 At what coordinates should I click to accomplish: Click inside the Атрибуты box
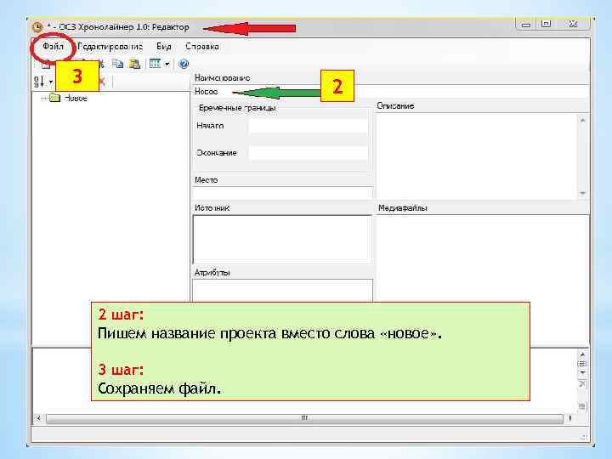click(282, 291)
